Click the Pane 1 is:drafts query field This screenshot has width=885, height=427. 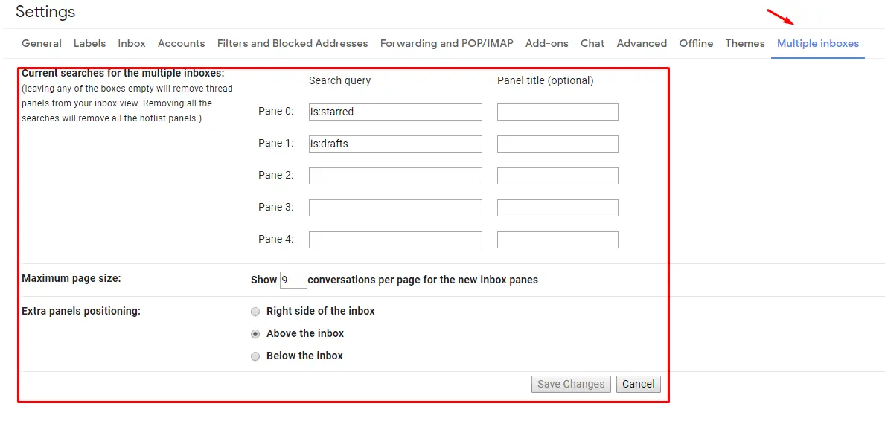pos(396,144)
